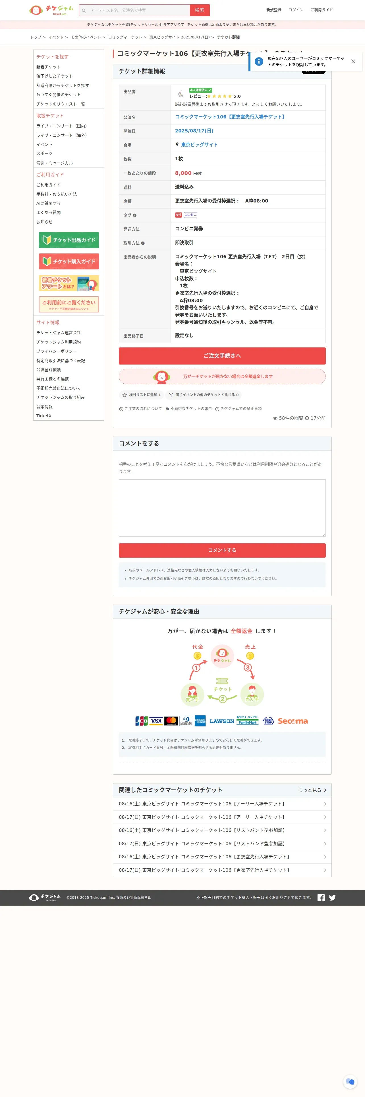365x1097 pixels.
Task: Click the トップ breadcrumb link
Action: point(36,38)
